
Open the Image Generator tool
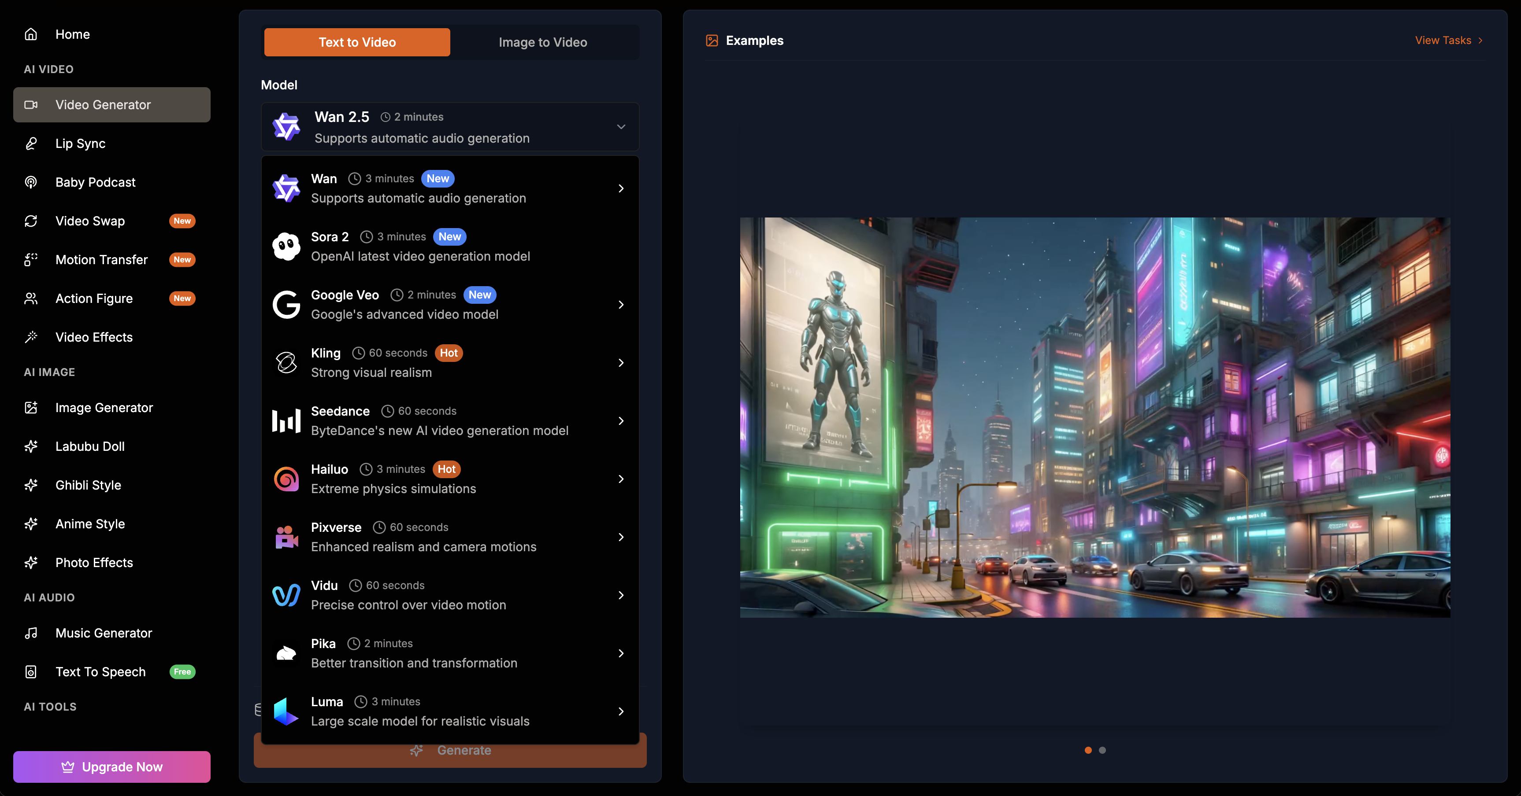(104, 407)
